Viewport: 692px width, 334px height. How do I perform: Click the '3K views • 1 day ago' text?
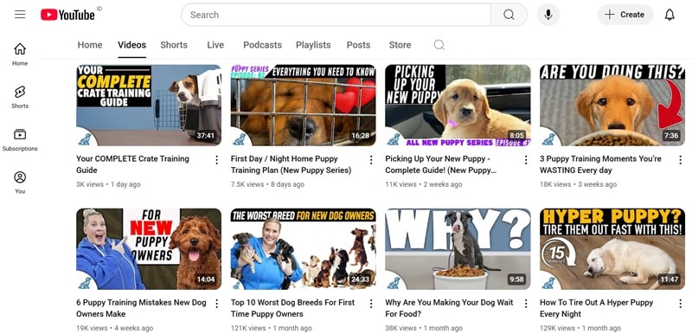coord(108,184)
